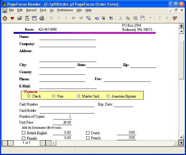Image resolution: width=186 pixels, height=155 pixels.
Task: Click the double-arrow page scroll button
Action: pyautogui.click(x=181, y=26)
